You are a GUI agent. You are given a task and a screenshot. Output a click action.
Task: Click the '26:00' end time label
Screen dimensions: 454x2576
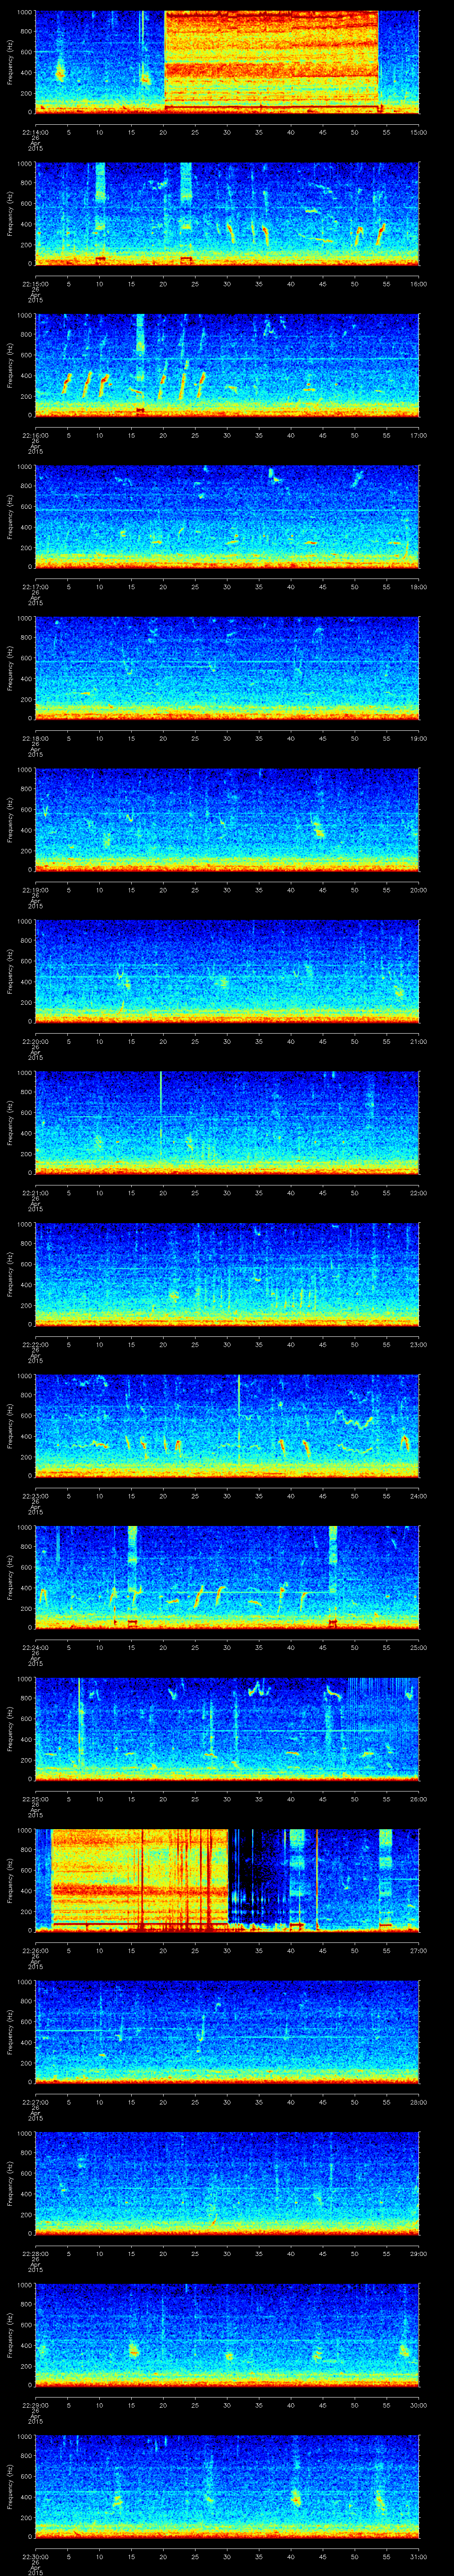click(418, 1798)
